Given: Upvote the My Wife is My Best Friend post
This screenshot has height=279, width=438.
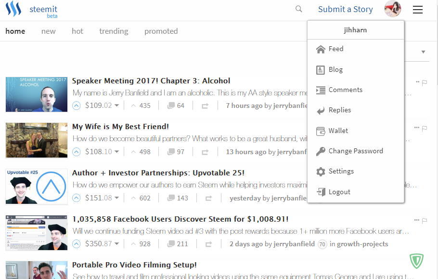Looking at the screenshot, I should 77,152.
